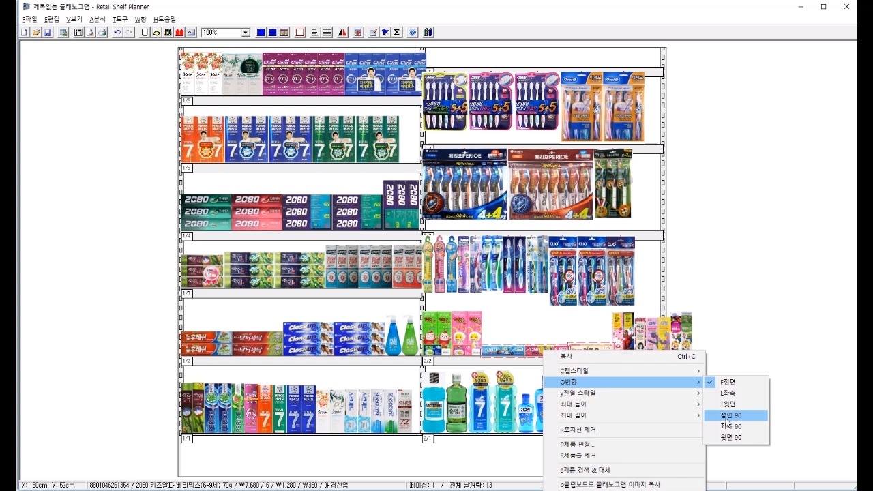Click the Listerine mouthwash product on shelf
873x491 pixels.
pos(434,402)
